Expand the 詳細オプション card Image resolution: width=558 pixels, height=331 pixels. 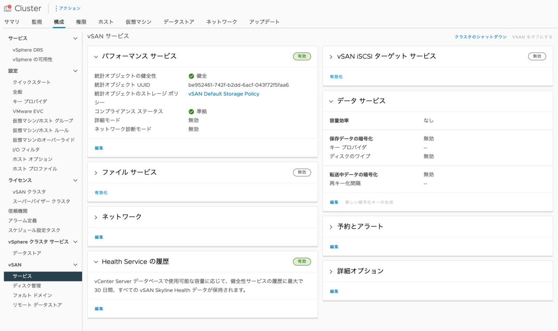(332, 272)
